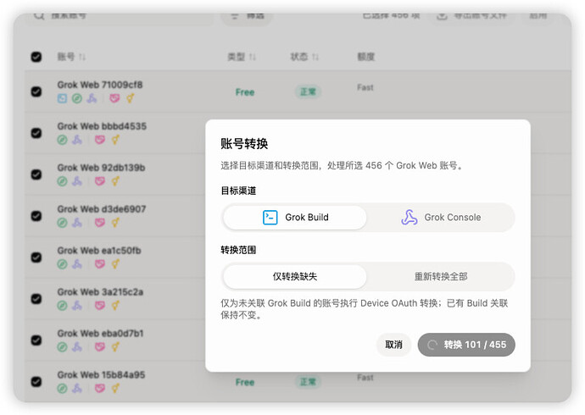585x415 pixels.
Task: Click Free type in Grok Web 15b84a95 row
Action: [245, 382]
